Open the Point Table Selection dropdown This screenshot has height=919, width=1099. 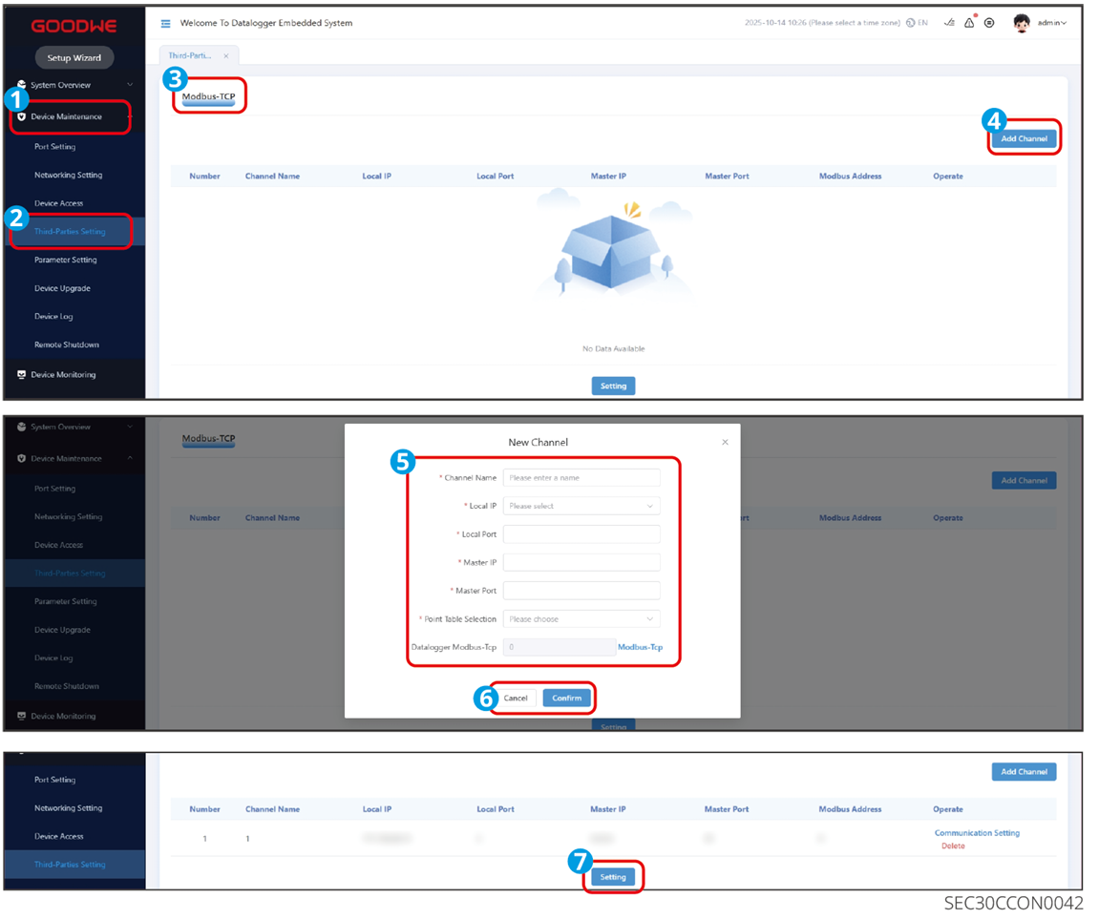coord(581,619)
